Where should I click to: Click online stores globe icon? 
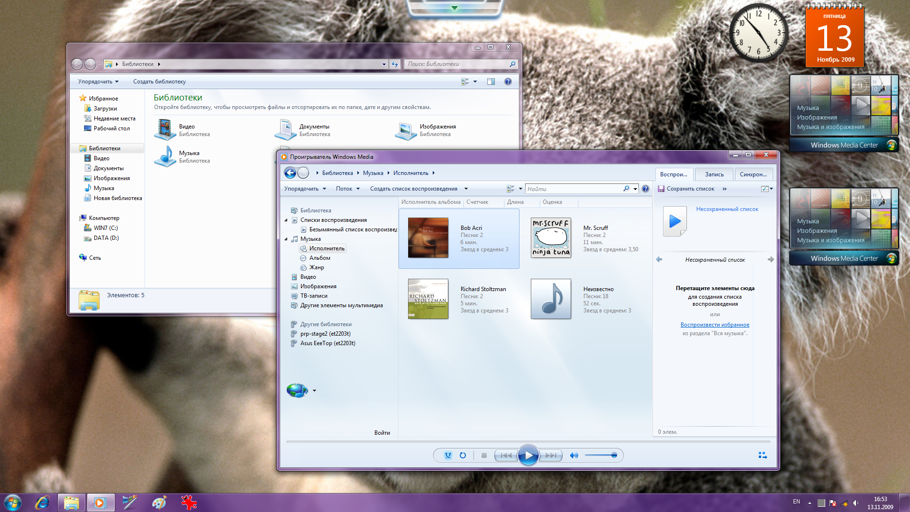(x=297, y=391)
